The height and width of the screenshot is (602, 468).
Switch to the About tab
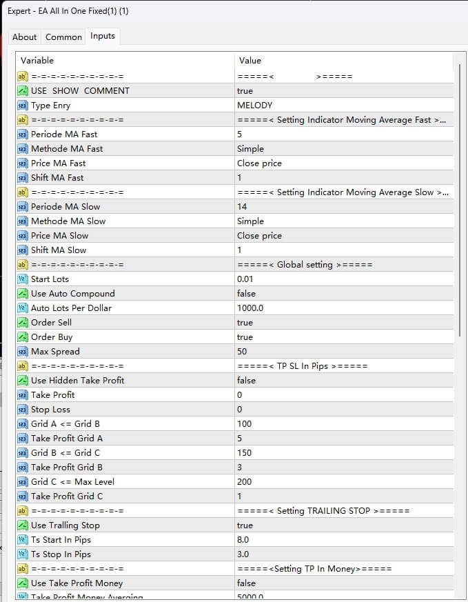pyautogui.click(x=24, y=37)
